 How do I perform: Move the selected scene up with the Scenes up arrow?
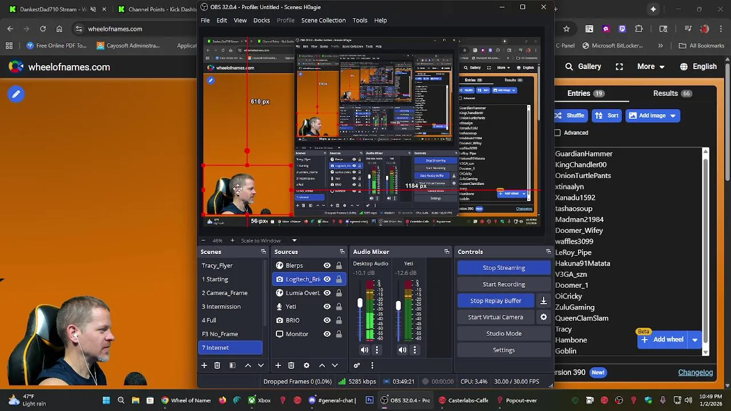(248, 365)
